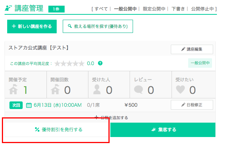Open the 下書き filter
Screen dimensions: 229x148
[178, 9]
